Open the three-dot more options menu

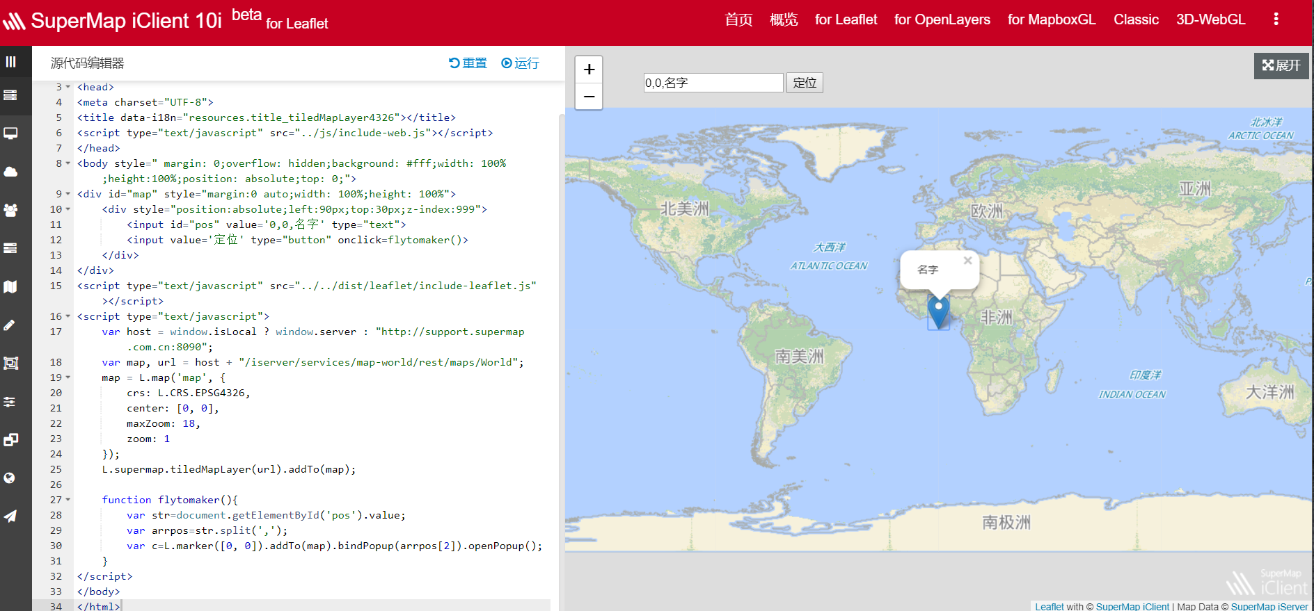1276,19
